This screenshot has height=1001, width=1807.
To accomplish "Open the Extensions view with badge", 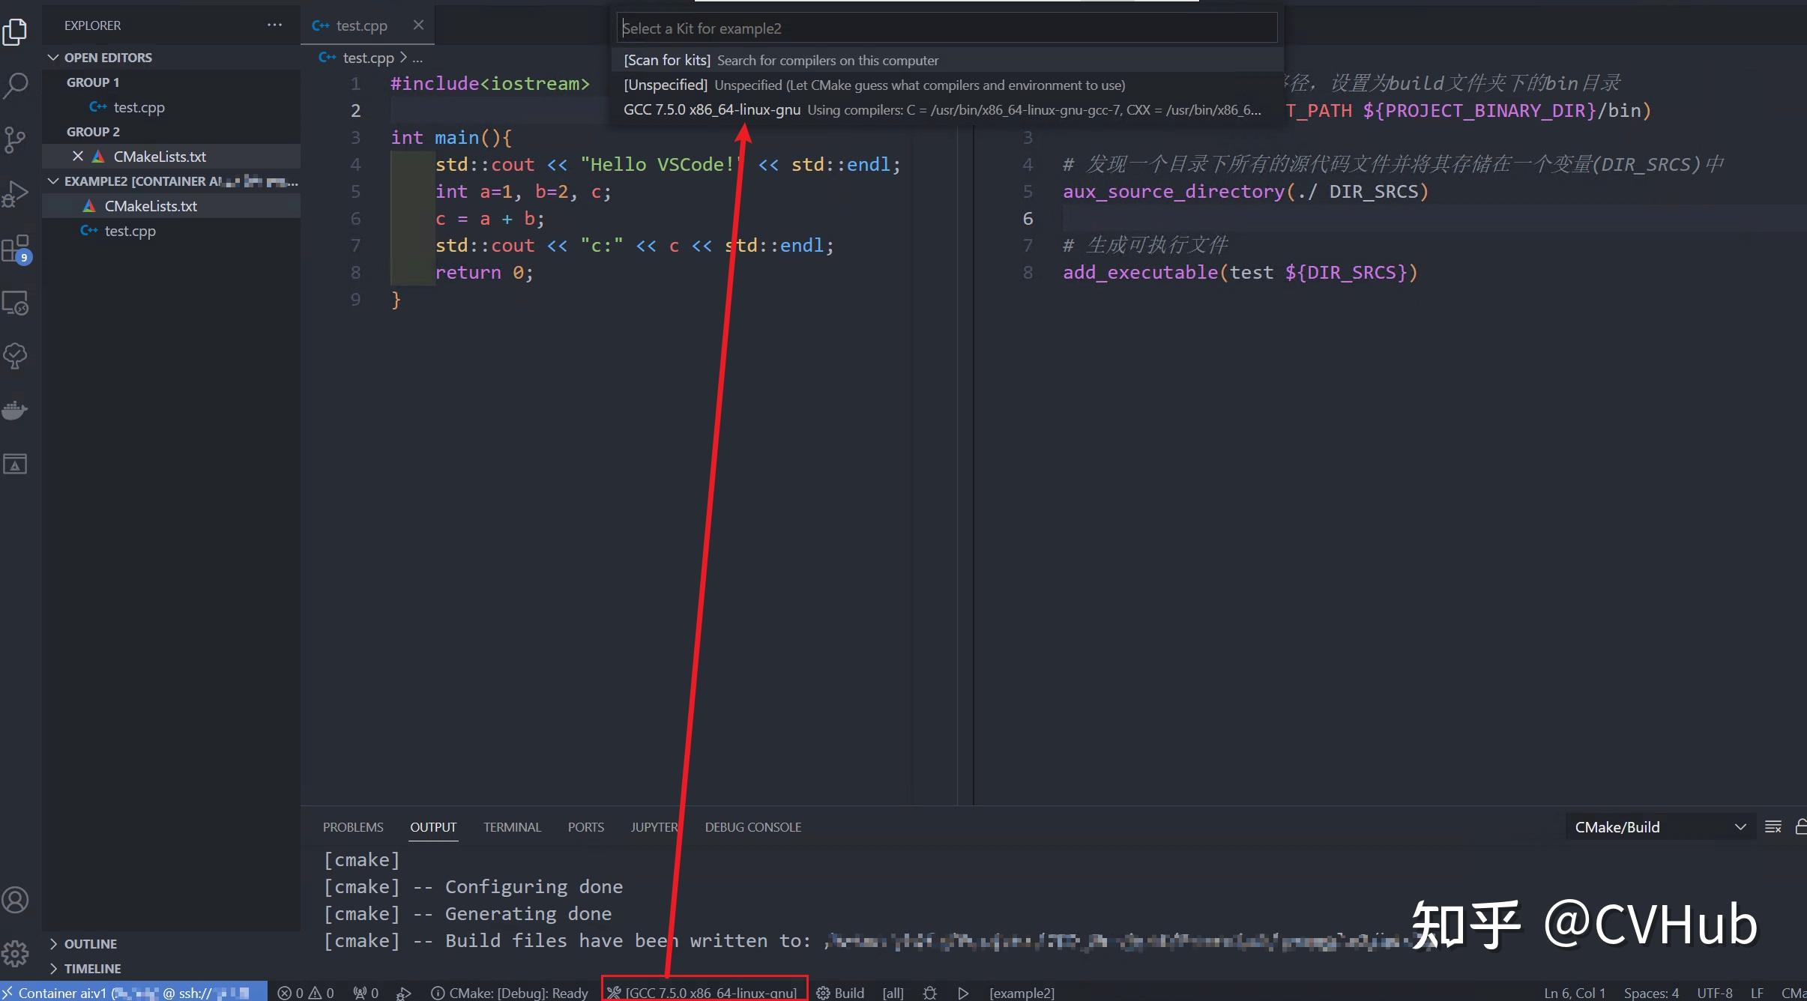I will point(16,249).
